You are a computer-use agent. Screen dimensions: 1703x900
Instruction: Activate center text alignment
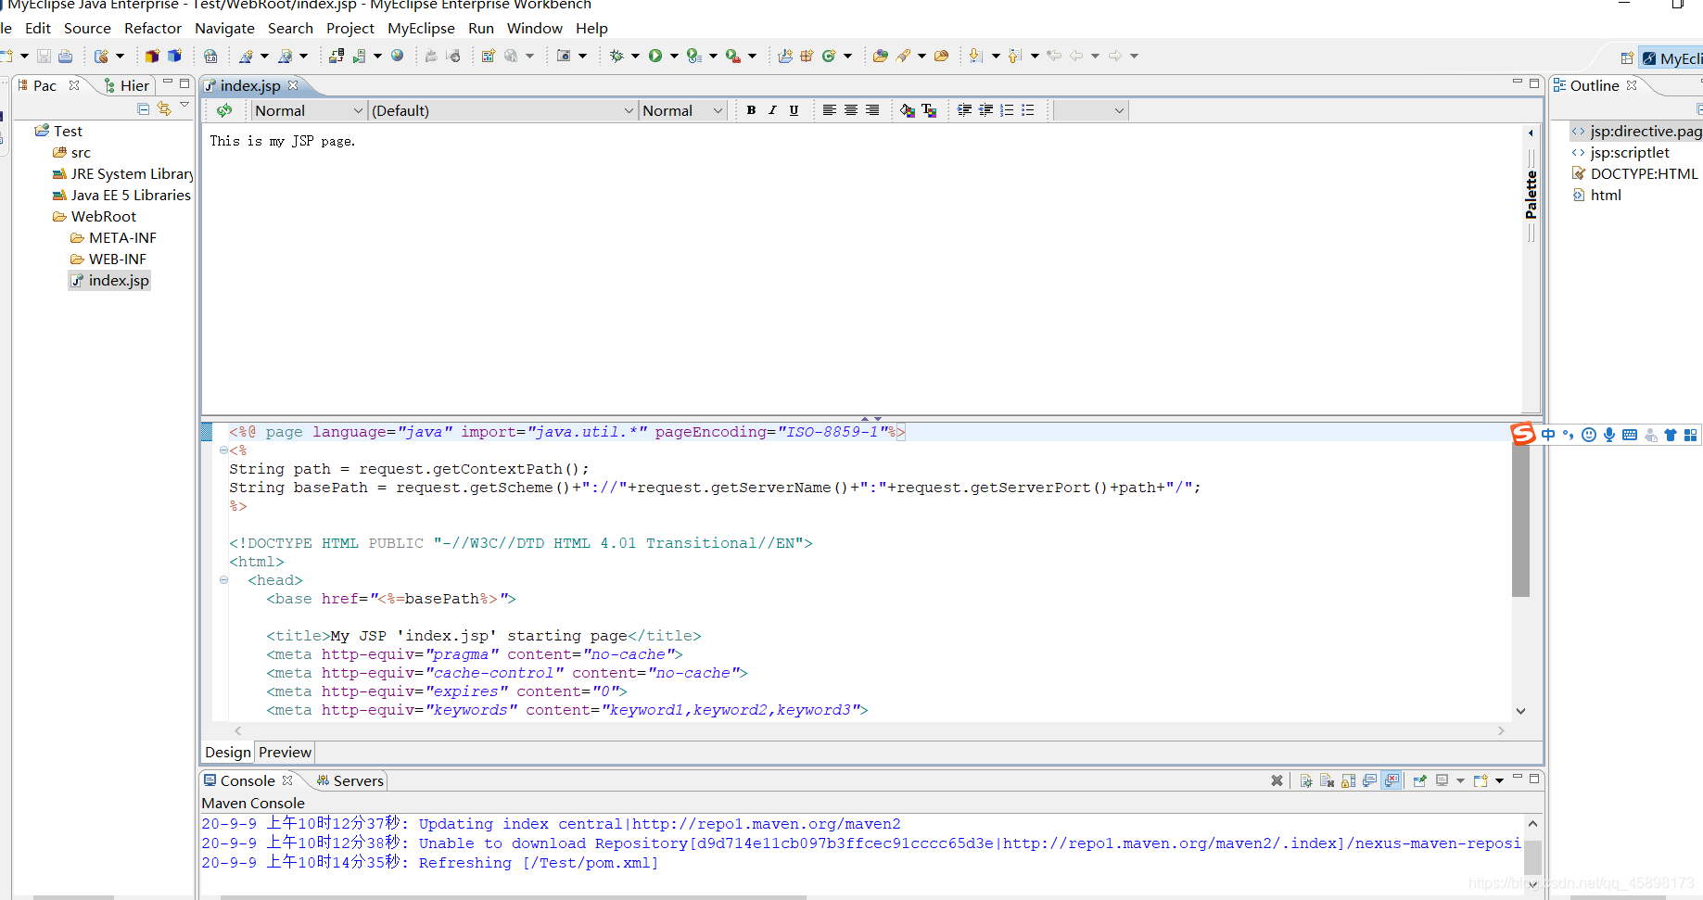[x=850, y=110]
